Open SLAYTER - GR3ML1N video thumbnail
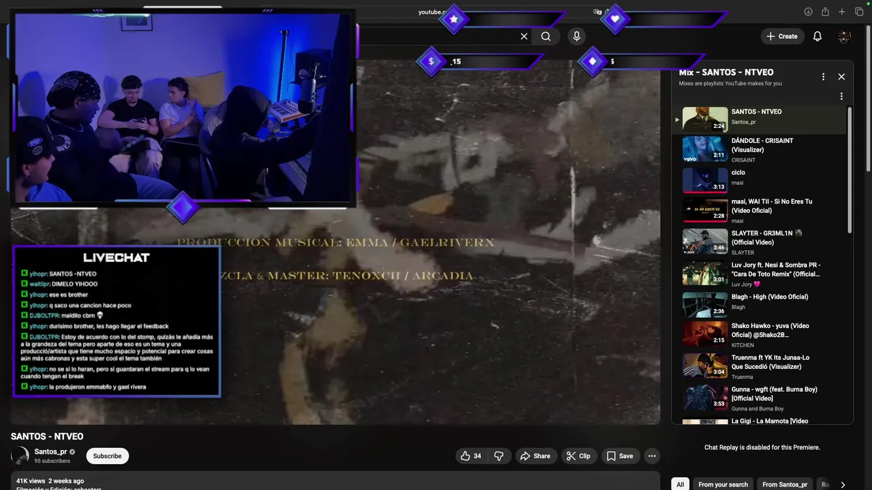Viewport: 872px width, 490px height. pos(705,242)
